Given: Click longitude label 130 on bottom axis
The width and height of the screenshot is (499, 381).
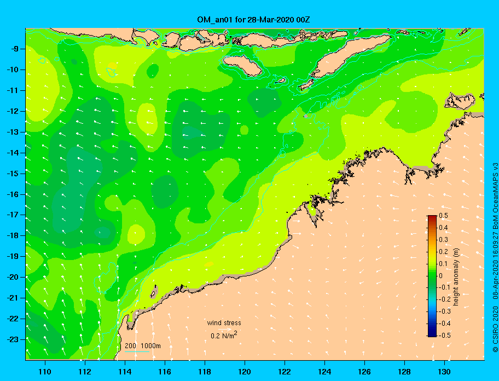Looking at the screenshot, I should [444, 372].
